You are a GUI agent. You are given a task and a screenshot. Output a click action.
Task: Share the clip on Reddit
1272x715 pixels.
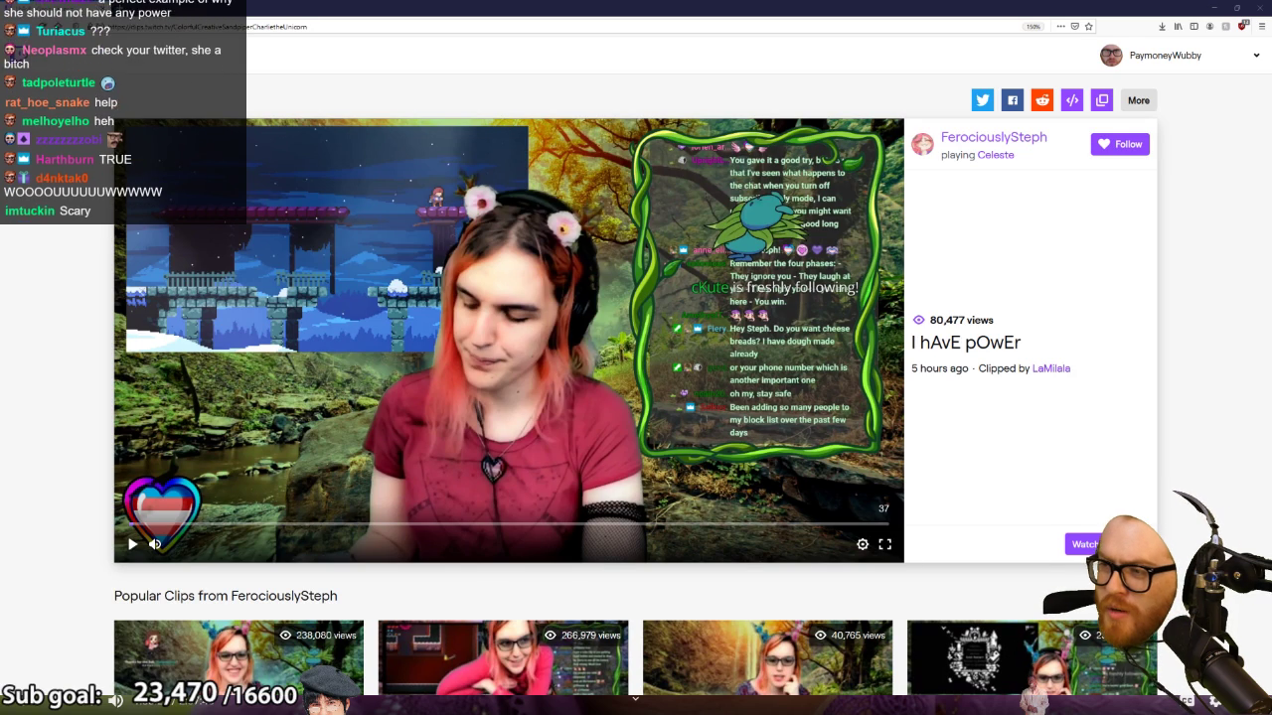click(1042, 100)
